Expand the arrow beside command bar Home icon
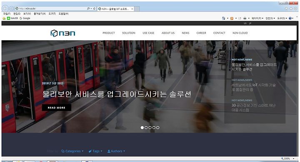Screen dimensions: 300x162 click(x=227, y=18)
